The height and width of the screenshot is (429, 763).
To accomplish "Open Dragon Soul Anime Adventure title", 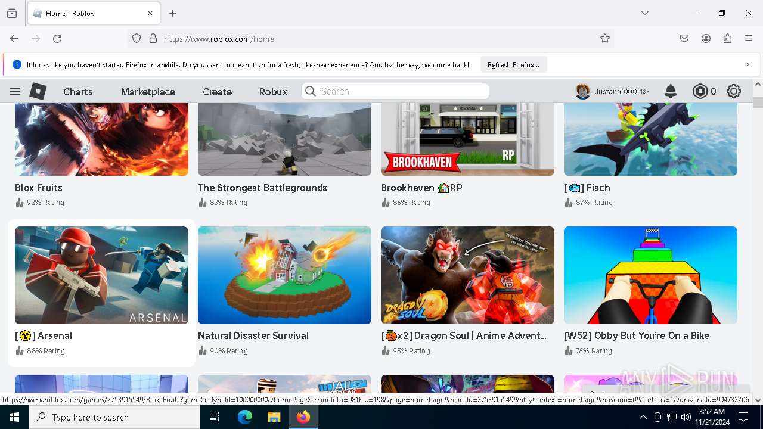I will 464,335.
